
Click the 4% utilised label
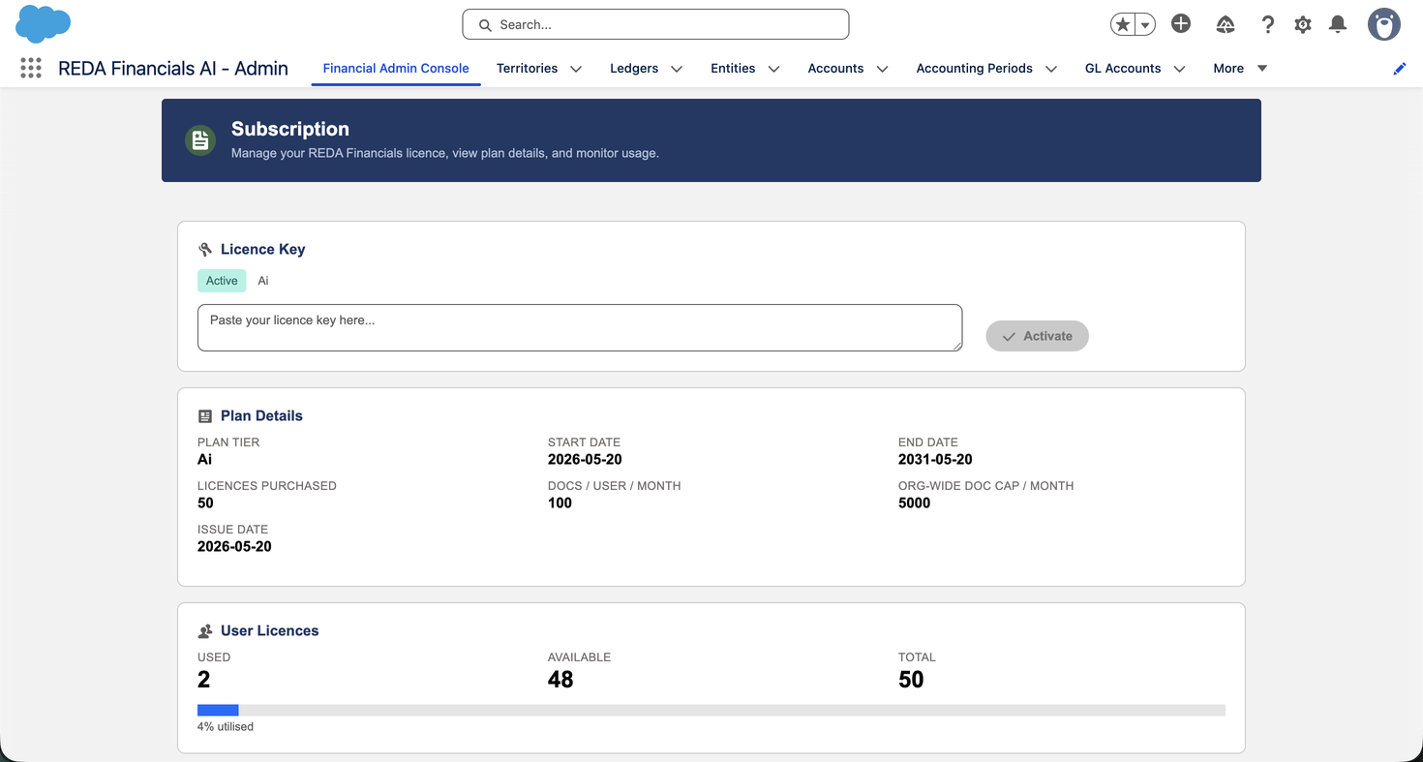pyautogui.click(x=226, y=726)
